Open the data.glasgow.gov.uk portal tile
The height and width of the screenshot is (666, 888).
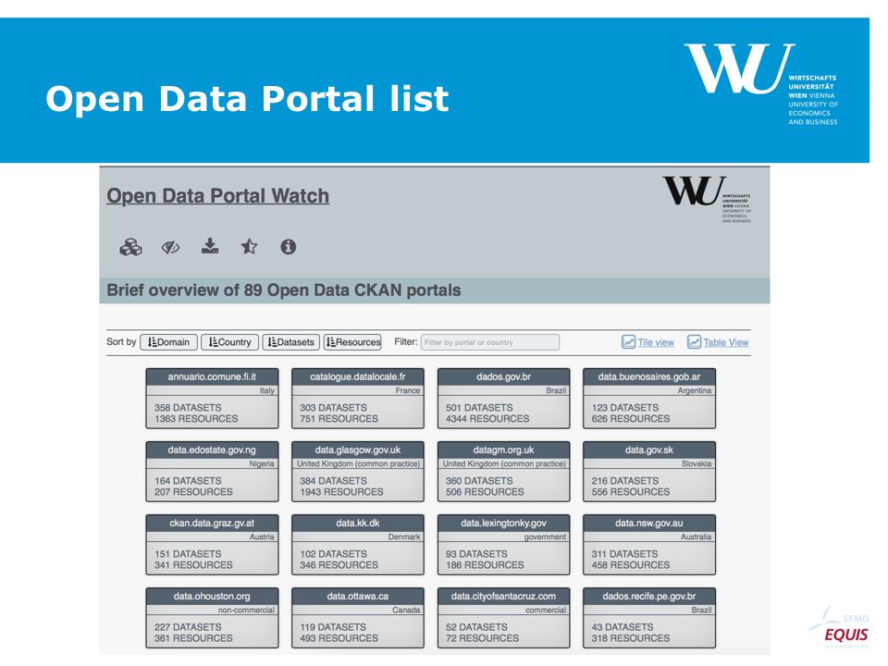pos(357,471)
